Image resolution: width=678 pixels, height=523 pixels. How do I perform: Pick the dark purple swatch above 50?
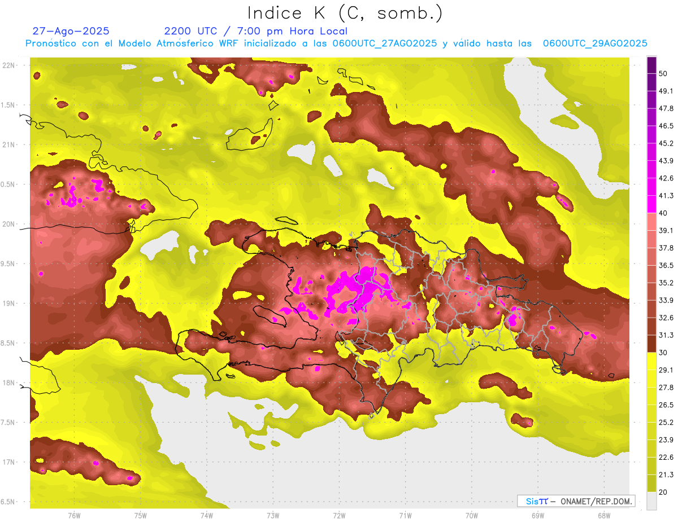(x=651, y=65)
